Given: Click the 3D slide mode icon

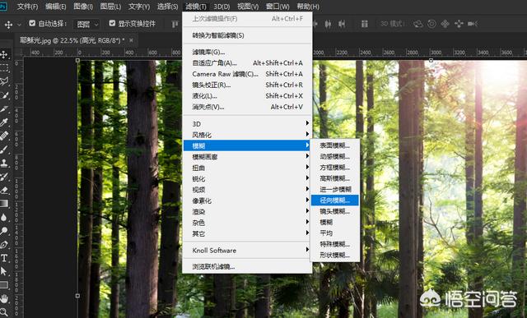Looking at the screenshot, I should 459,24.
